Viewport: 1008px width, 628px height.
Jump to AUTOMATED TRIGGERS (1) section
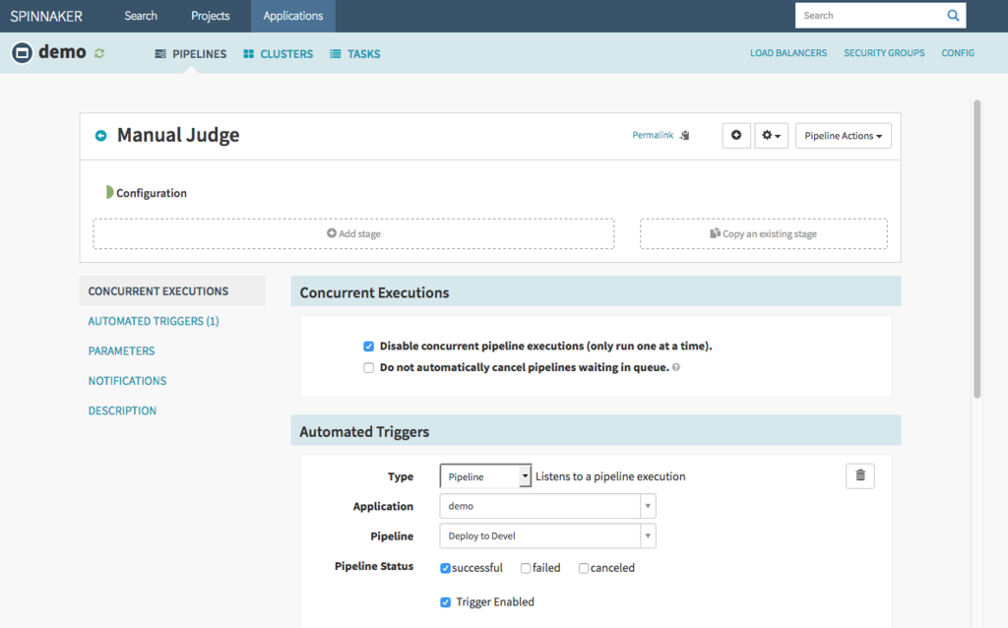tap(154, 321)
